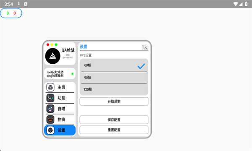252x151 pixels.
Task: Reset configuration with 重置配置 button
Action: click(x=114, y=130)
